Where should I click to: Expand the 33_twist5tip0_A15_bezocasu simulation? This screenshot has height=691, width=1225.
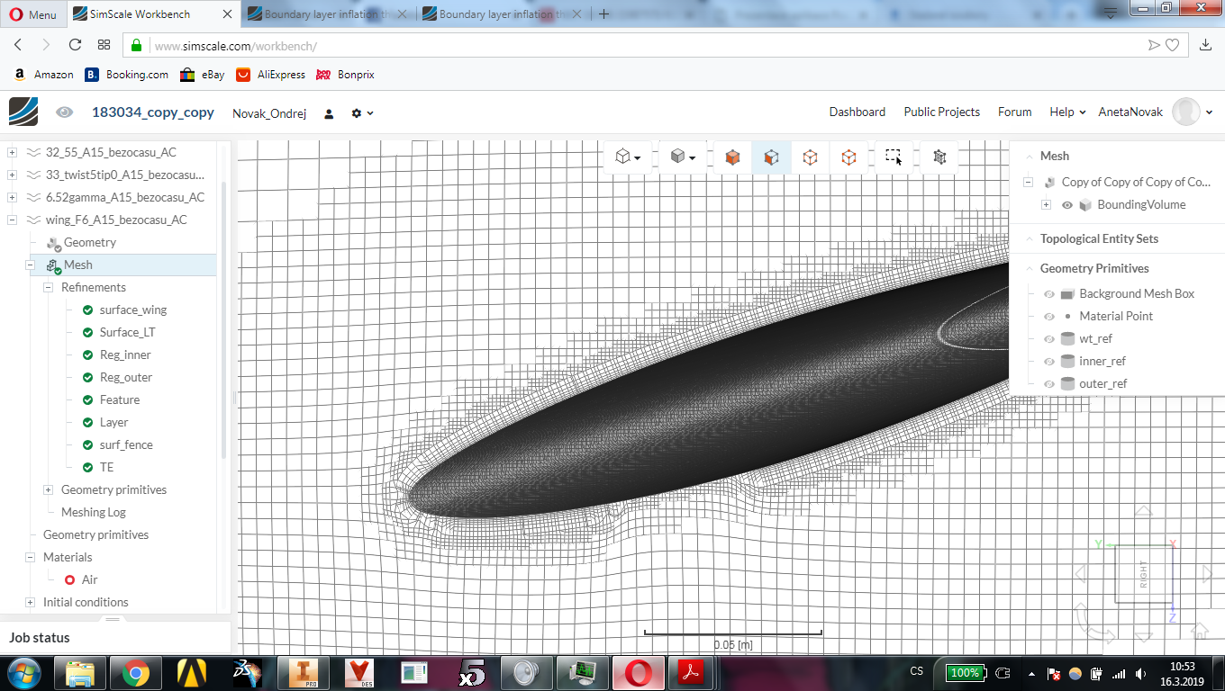[x=13, y=175]
